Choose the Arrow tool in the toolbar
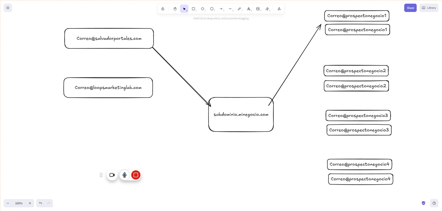442x211 pixels. click(221, 9)
